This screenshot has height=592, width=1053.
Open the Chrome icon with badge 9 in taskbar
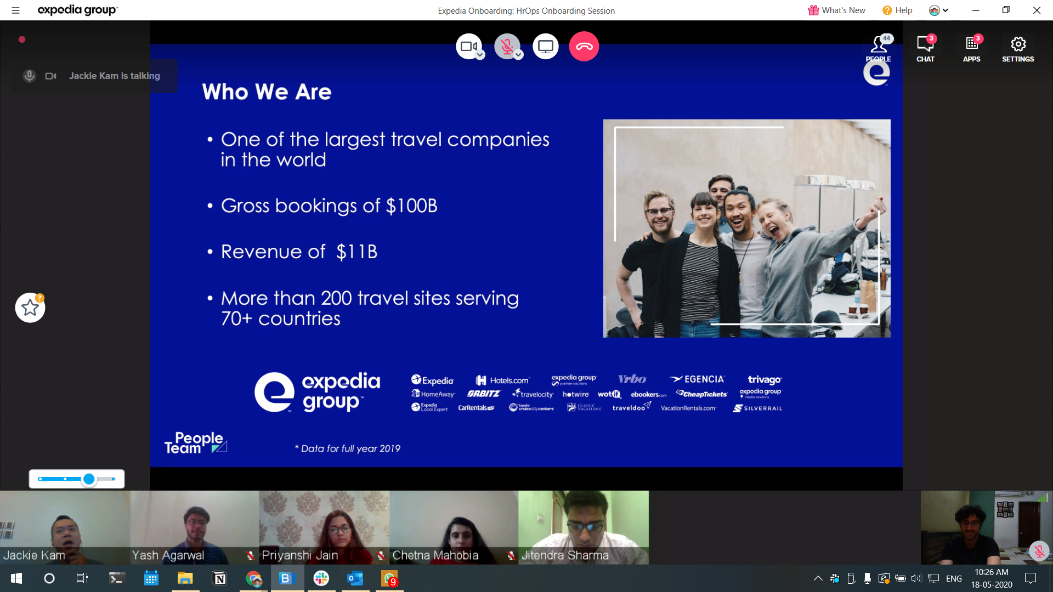[x=390, y=578]
